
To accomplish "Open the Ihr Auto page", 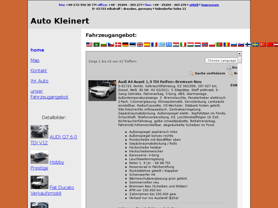I will click(39, 81).
